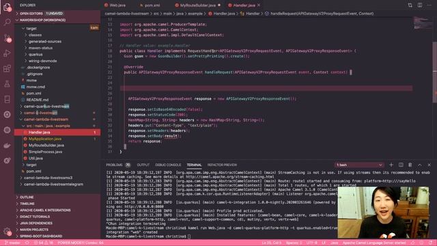Expand the camel-lambda-livestreamtelegram folder
437x246 pixels.
pyautogui.click(x=53, y=184)
